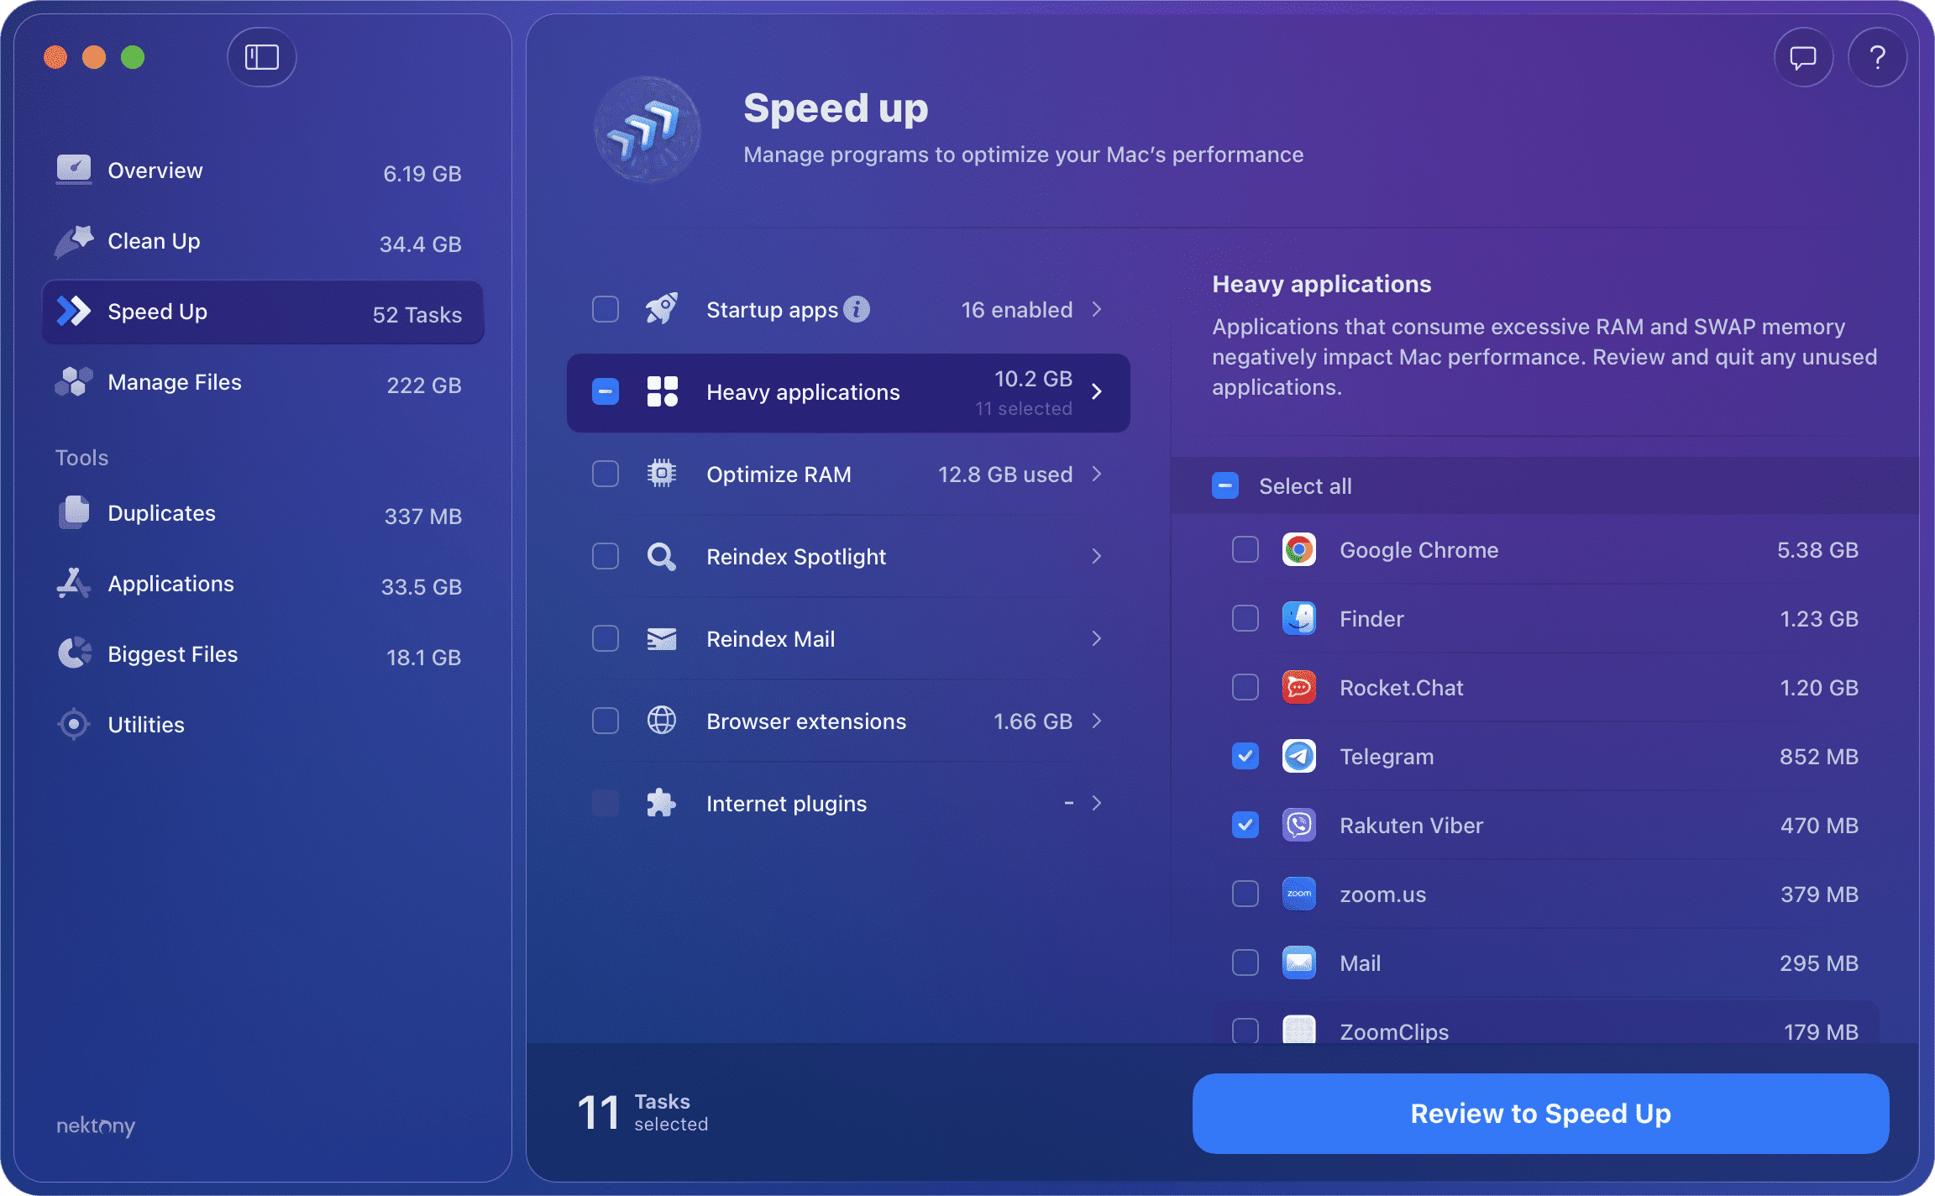Open Manage Files from the sidebar
The width and height of the screenshot is (1935, 1196).
pyautogui.click(x=174, y=382)
